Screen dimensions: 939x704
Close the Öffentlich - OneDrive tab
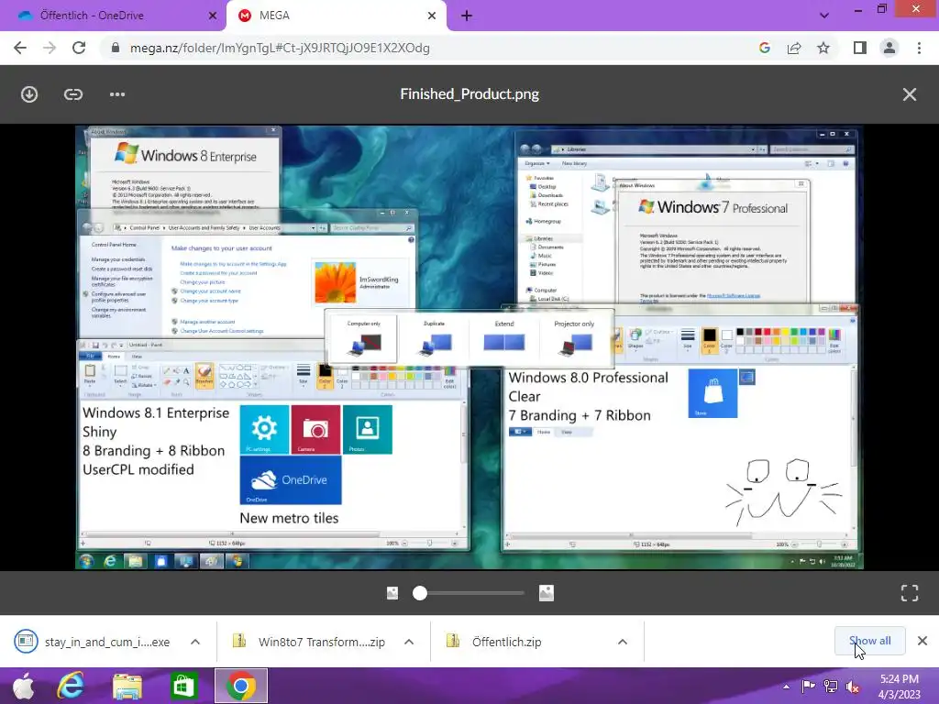[212, 16]
